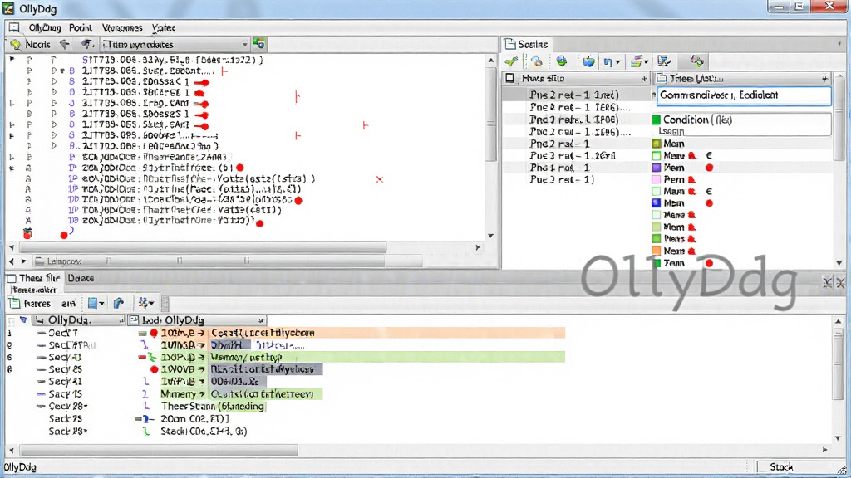This screenshot has height=478, width=851.
Task: Click the Rerces label in the lower toolbar
Action: 37,304
